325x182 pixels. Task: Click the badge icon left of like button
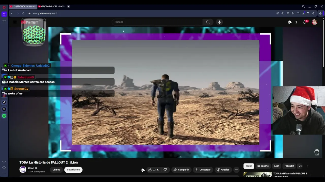point(143,170)
